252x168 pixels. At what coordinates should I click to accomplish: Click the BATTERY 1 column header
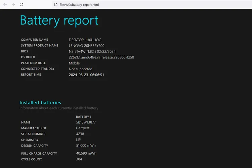tap(84, 117)
